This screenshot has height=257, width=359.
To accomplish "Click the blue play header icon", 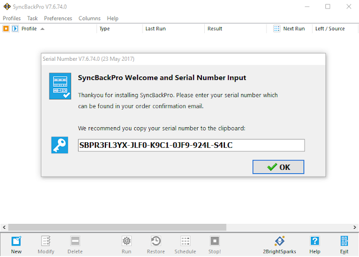I will [x=15, y=29].
